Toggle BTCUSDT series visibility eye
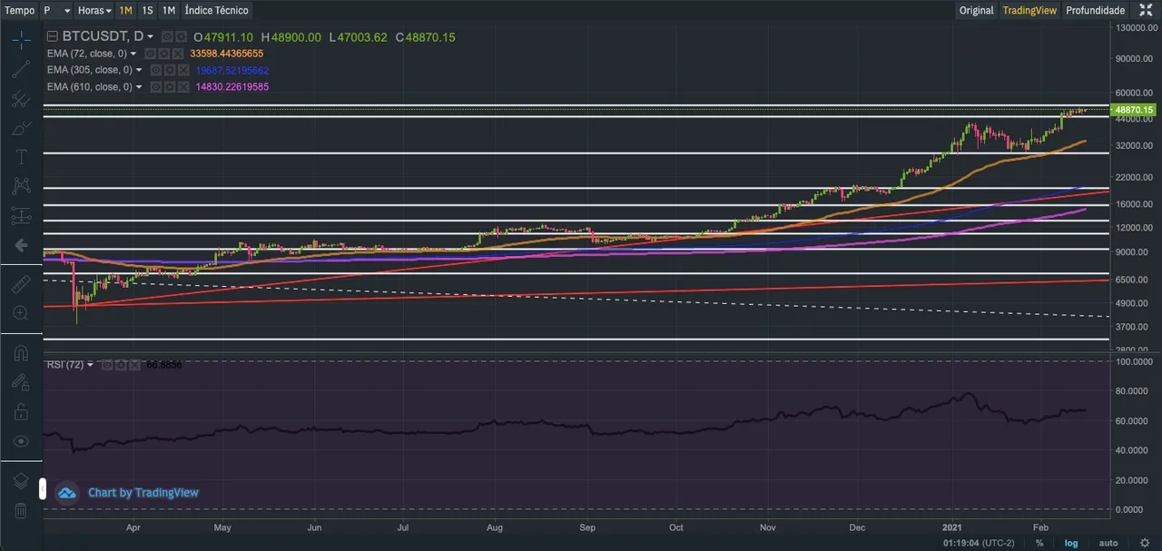The image size is (1162, 551). [167, 36]
